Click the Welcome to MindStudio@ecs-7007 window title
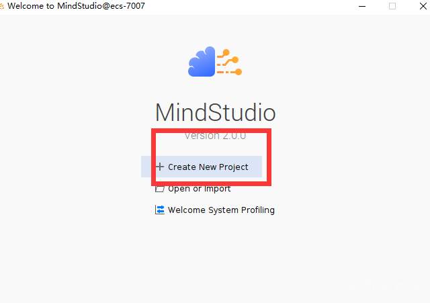 [x=76, y=6]
